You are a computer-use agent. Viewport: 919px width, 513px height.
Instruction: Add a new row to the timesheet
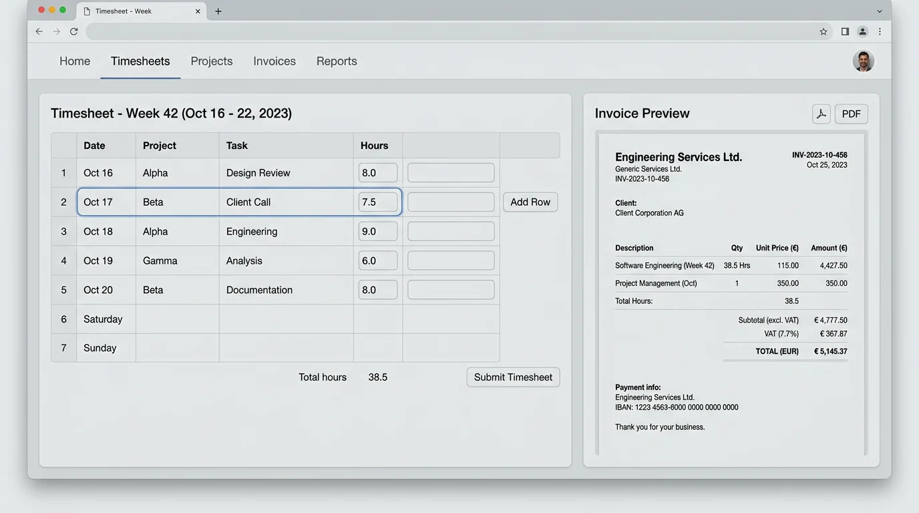[530, 201]
